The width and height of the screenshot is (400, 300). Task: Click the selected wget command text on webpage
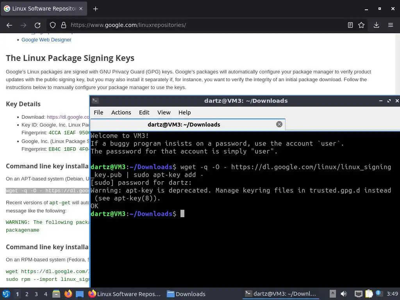coord(48,191)
